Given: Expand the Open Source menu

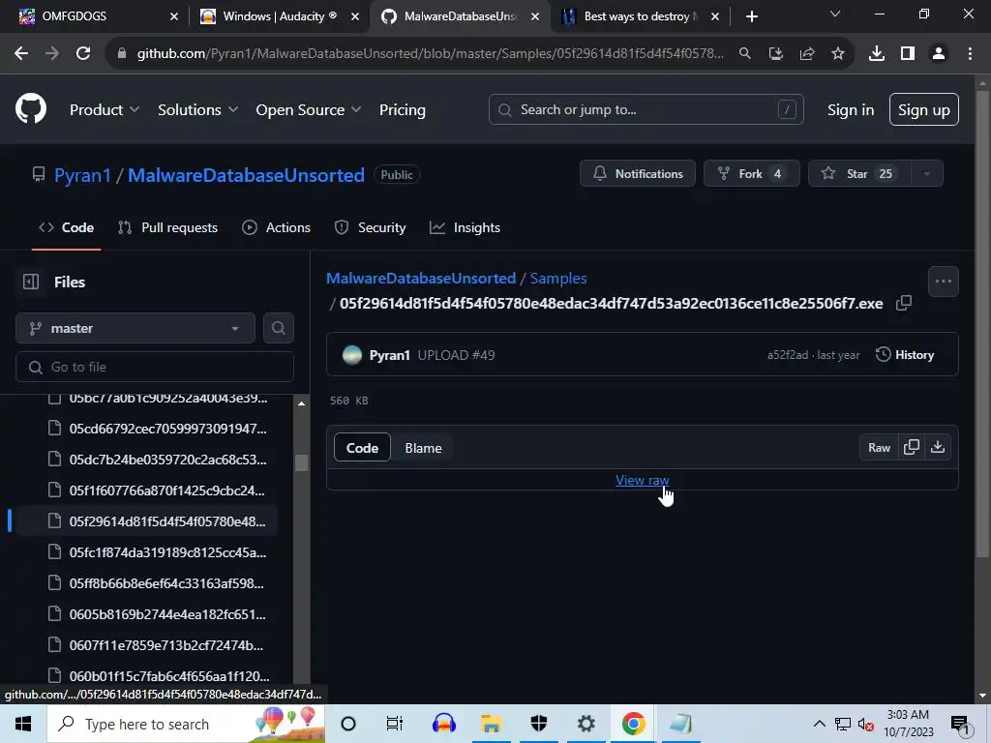Looking at the screenshot, I should [309, 110].
